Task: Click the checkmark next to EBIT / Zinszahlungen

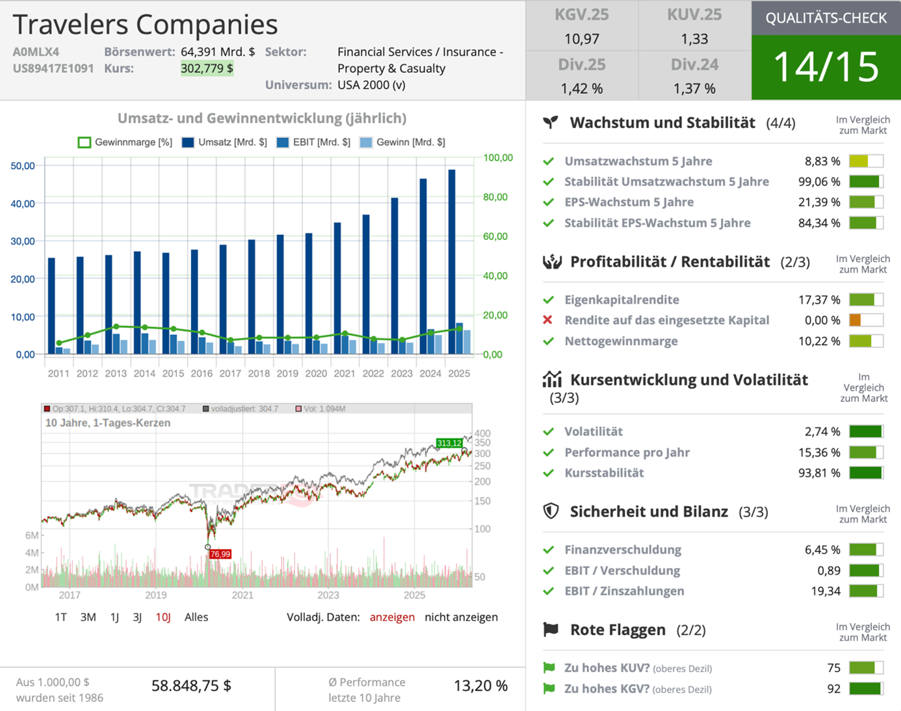Action: click(x=549, y=591)
